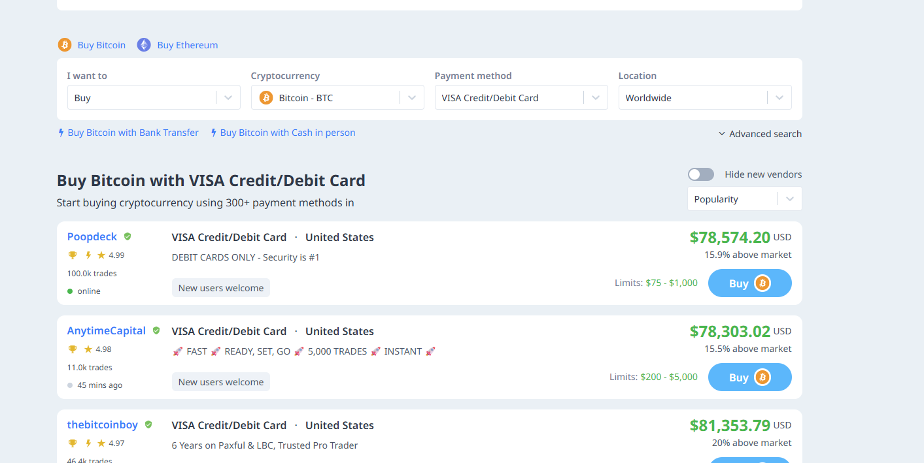Click the Ethereum icon beside Buy Ethereum

click(x=144, y=45)
